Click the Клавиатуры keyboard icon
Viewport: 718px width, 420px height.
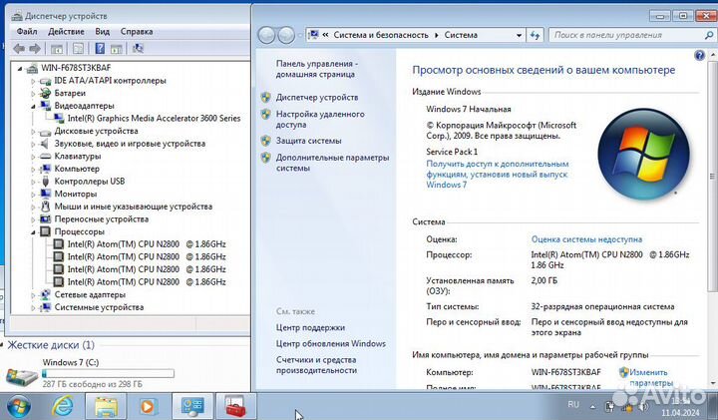(x=45, y=157)
